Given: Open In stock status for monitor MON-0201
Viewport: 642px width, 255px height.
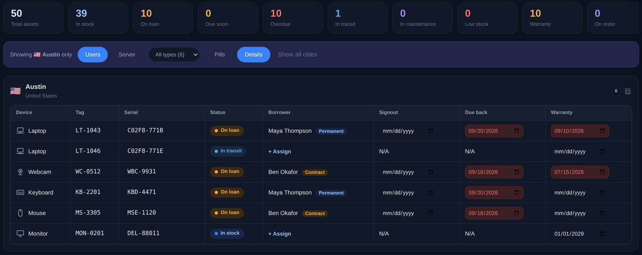Looking at the screenshot, I should (227, 233).
